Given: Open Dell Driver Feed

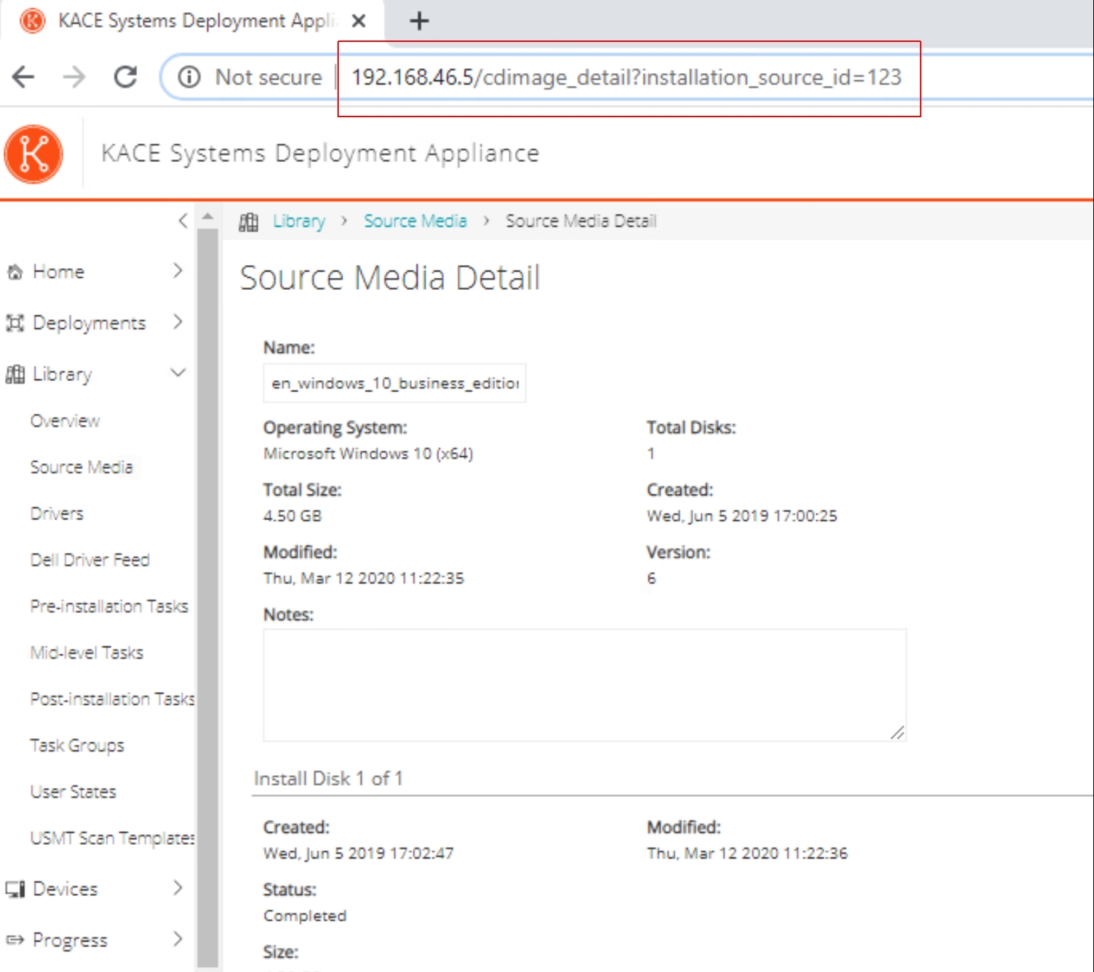Looking at the screenshot, I should (90, 560).
